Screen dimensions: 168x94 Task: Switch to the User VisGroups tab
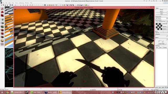coord(157,47)
